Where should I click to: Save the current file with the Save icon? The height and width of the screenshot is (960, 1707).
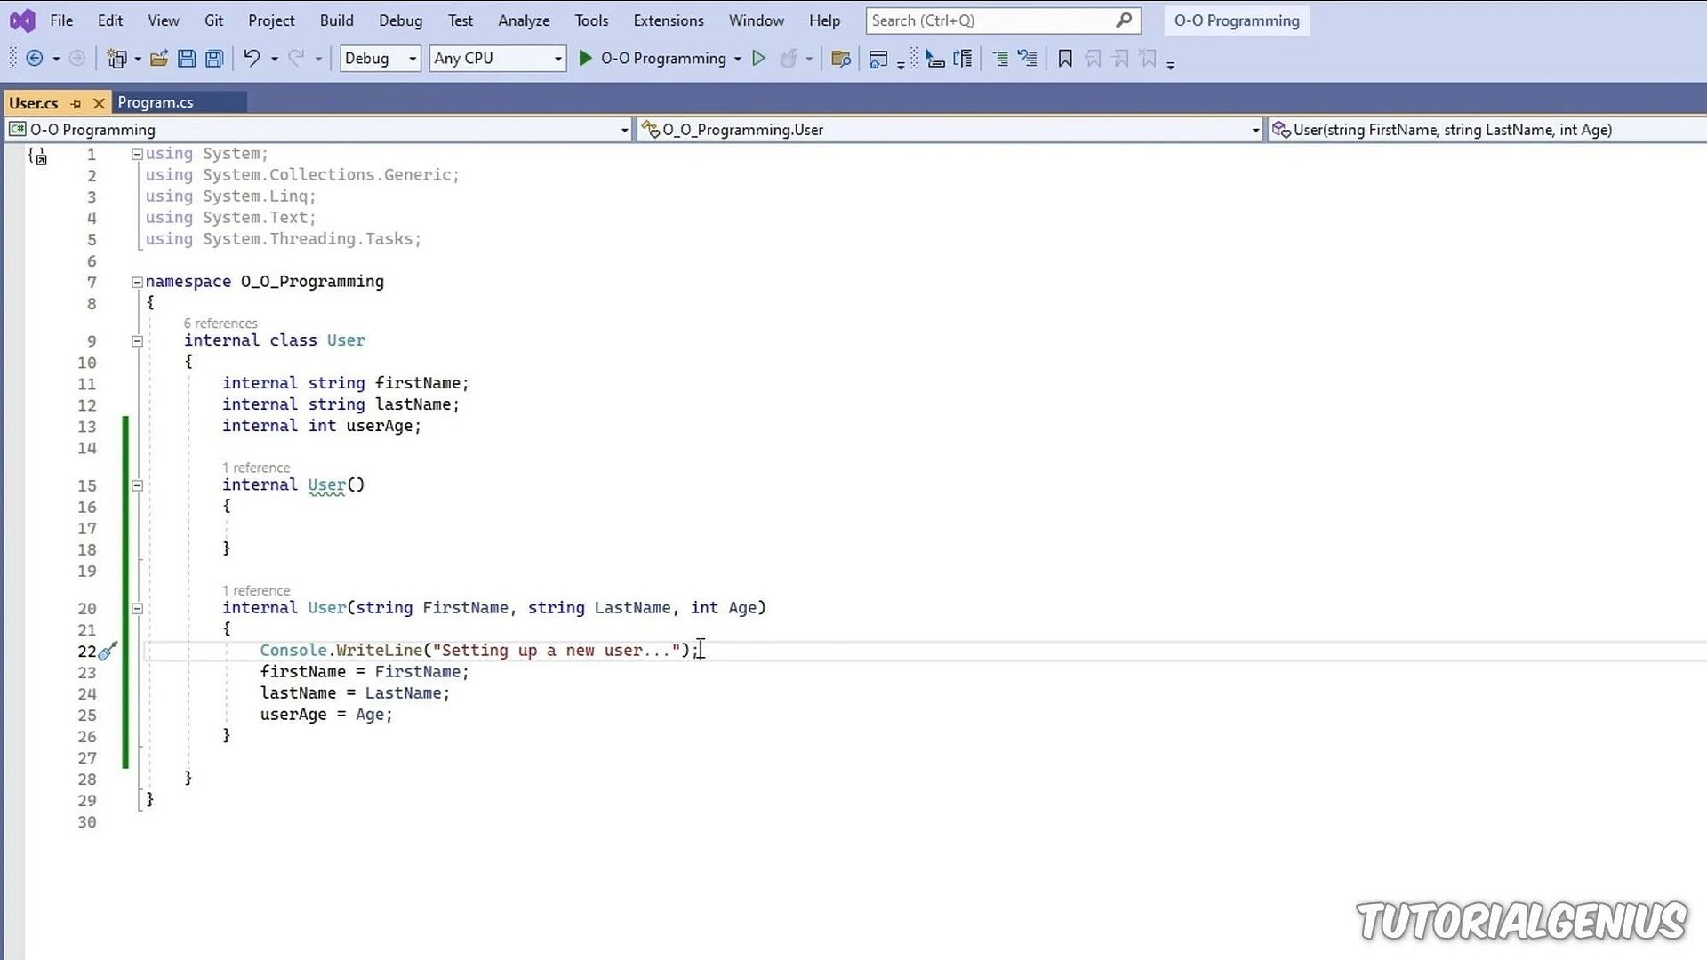point(187,59)
